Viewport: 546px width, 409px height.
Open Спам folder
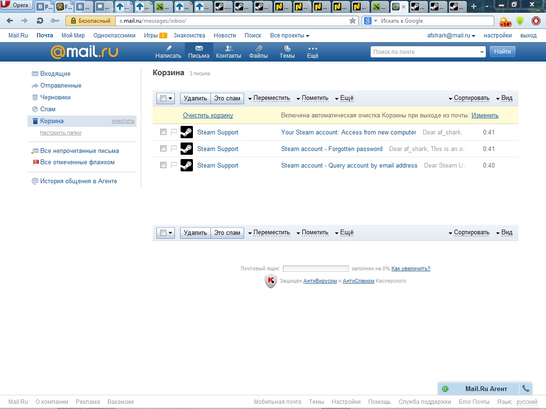click(x=48, y=109)
